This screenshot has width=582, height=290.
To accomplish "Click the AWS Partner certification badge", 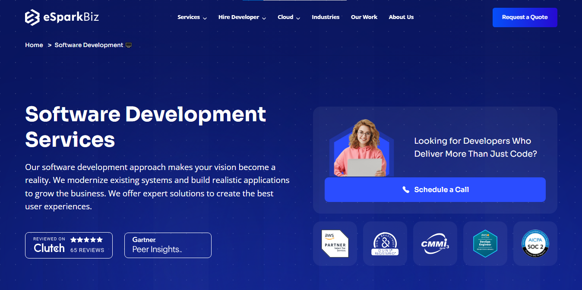I will click(335, 243).
